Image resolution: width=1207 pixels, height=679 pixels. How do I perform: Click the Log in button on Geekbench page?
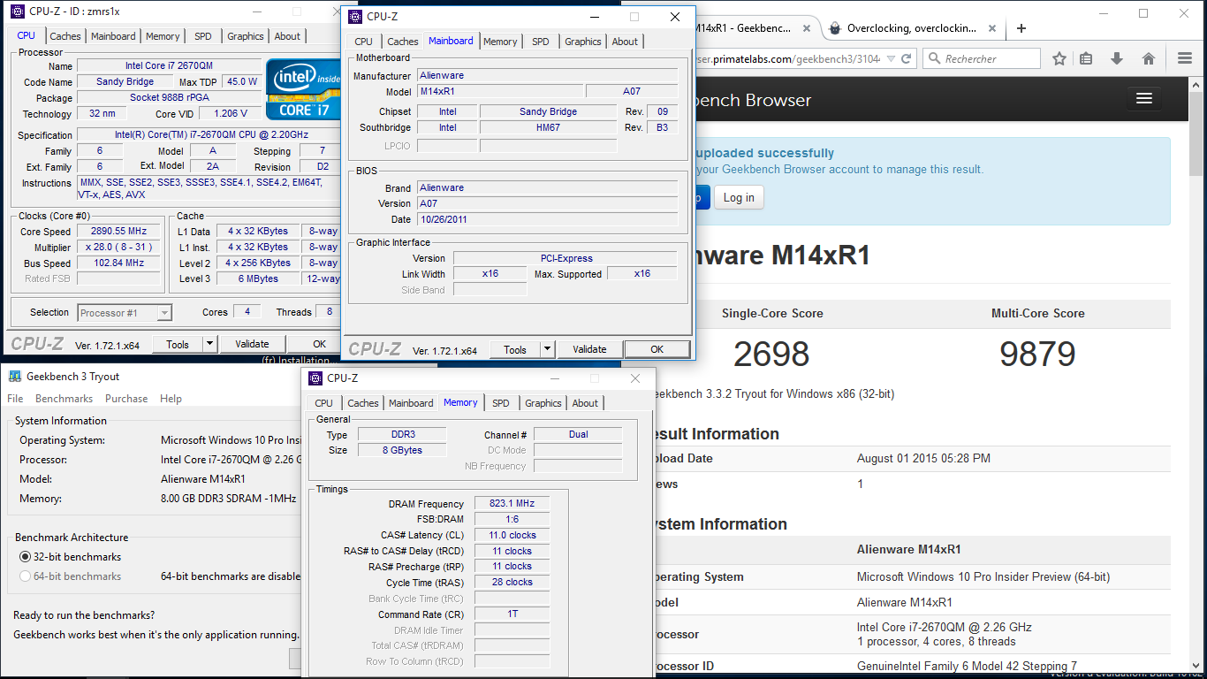click(x=739, y=197)
